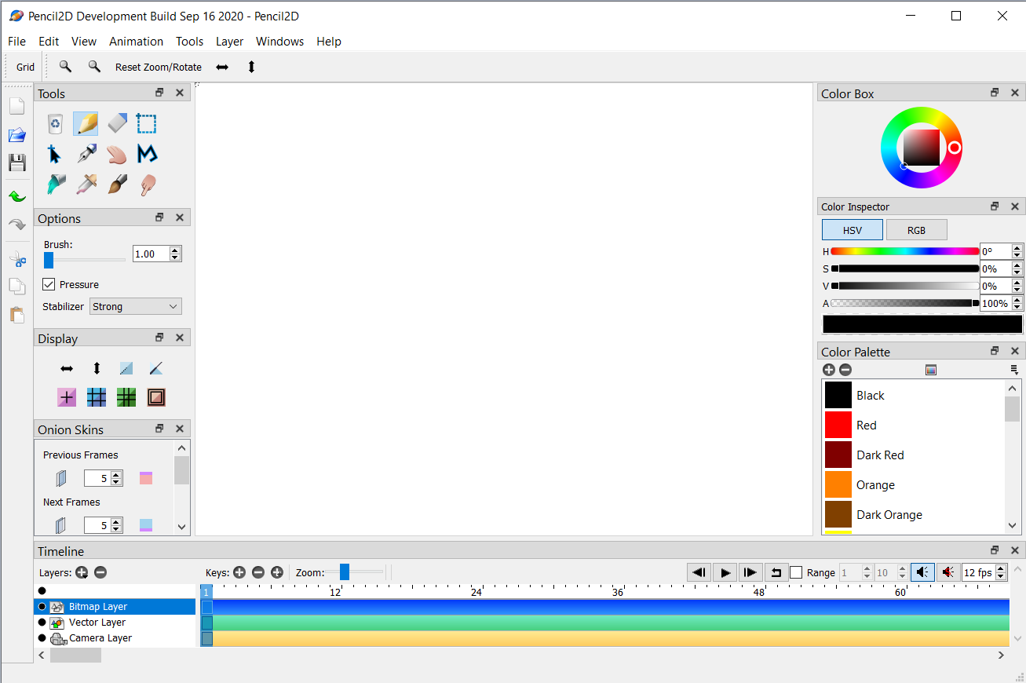
Task: Add a keyframe using Keys plus icon
Action: click(x=239, y=573)
